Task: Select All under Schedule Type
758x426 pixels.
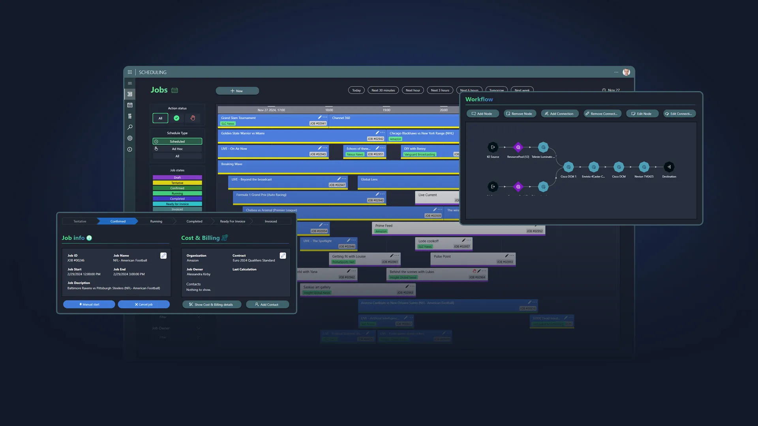Action: [177, 156]
